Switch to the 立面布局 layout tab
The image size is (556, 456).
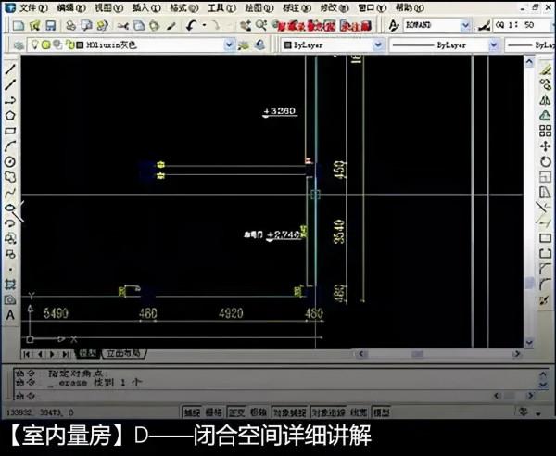click(123, 353)
